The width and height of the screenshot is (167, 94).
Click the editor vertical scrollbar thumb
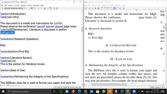(x=82, y=30)
